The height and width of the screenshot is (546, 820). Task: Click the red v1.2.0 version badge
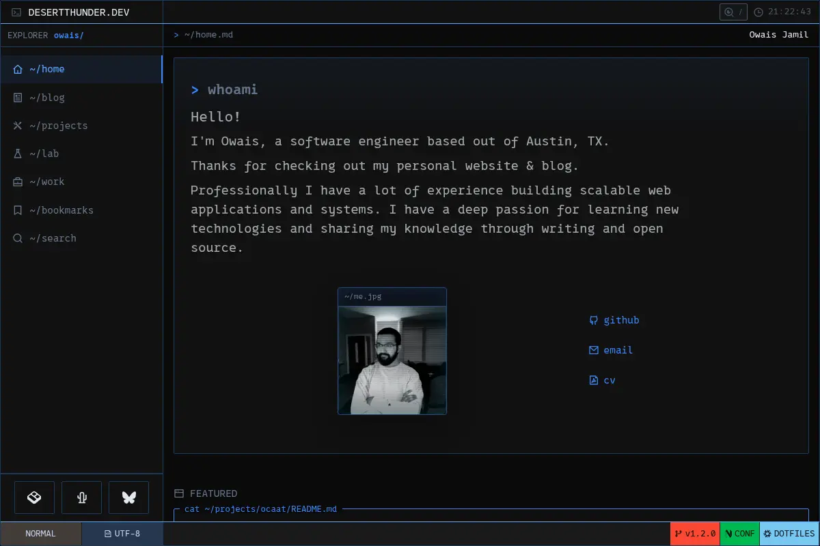point(695,534)
